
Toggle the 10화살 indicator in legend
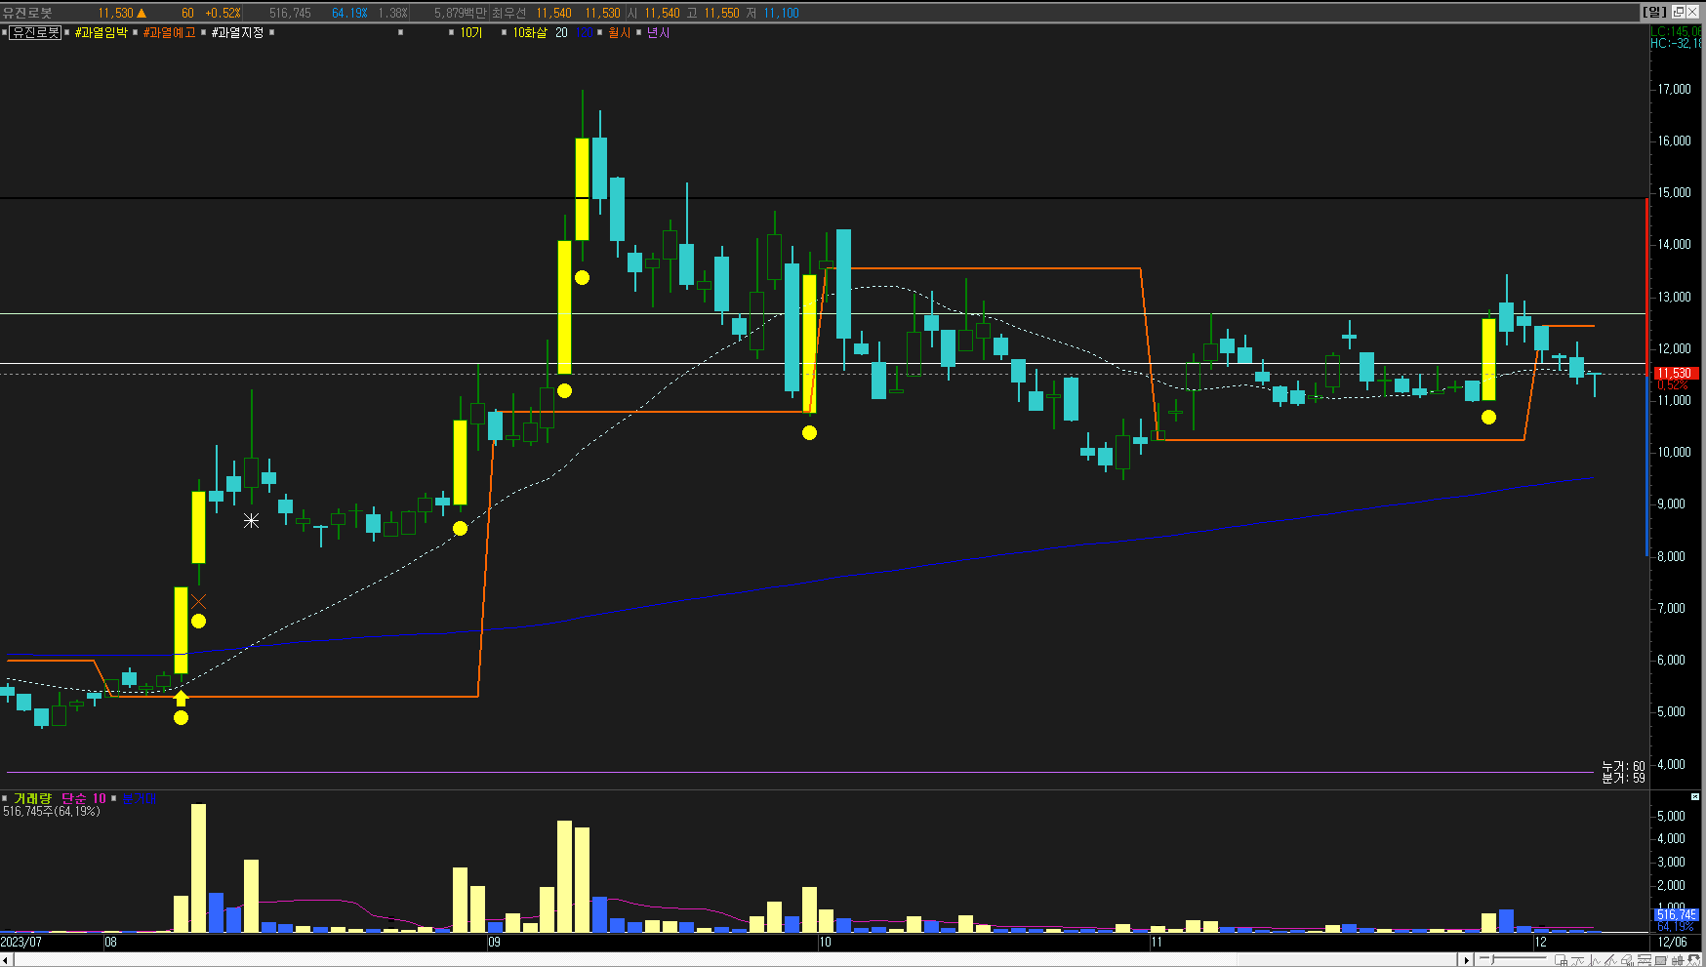(x=530, y=32)
